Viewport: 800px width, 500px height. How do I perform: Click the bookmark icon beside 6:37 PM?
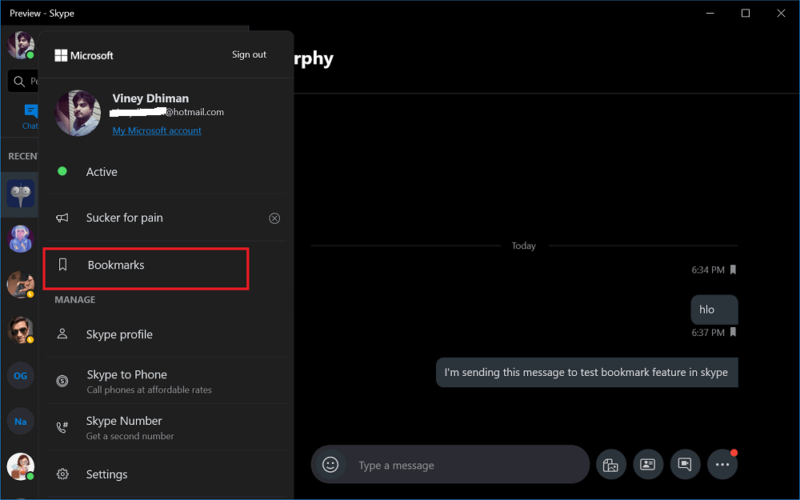tap(733, 333)
